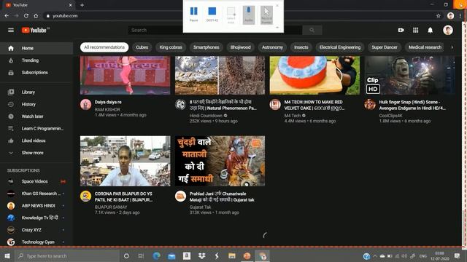This screenshot has height=262, width=467.
Task: Open the create video camera icon
Action: point(401,30)
